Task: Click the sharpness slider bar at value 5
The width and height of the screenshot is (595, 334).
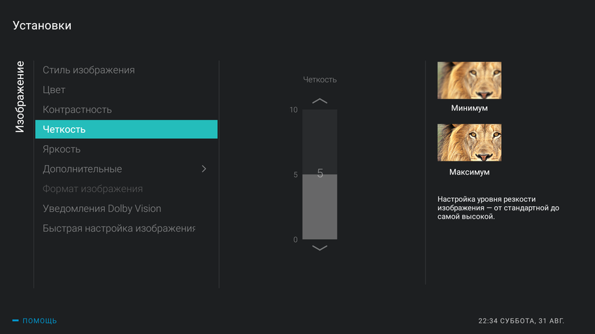Action: pos(320,174)
